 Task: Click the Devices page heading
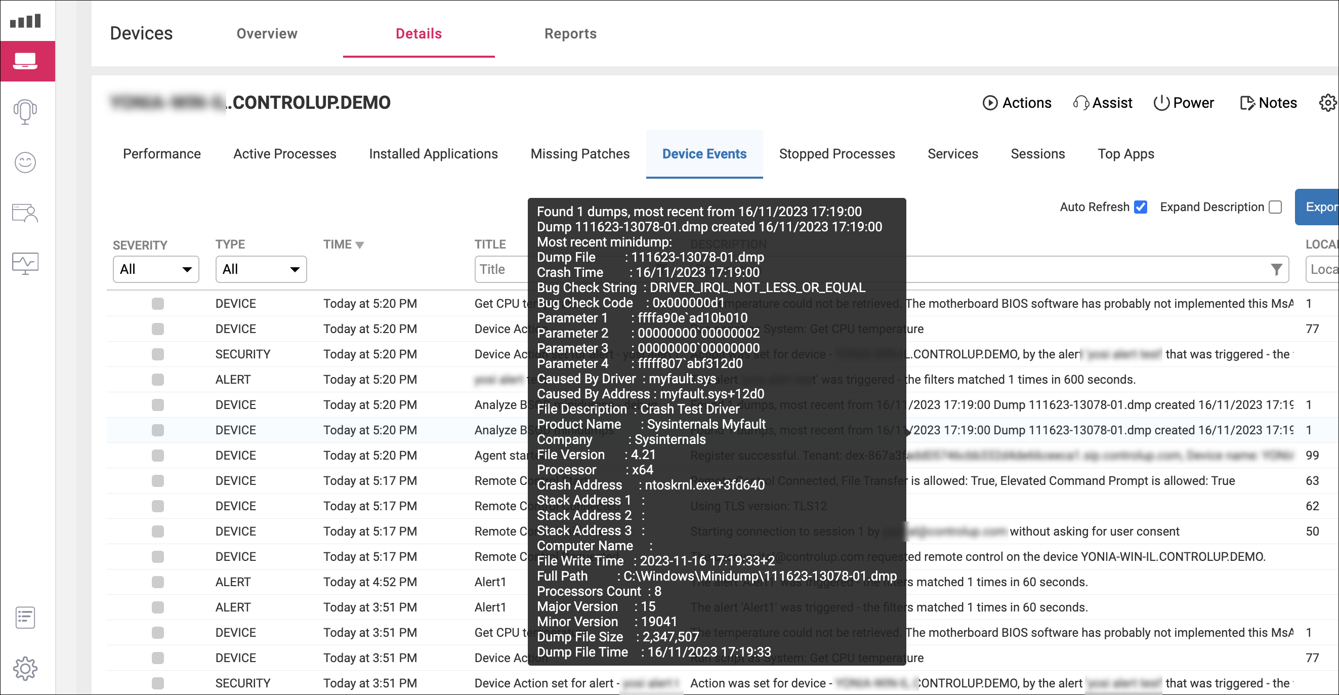(141, 33)
